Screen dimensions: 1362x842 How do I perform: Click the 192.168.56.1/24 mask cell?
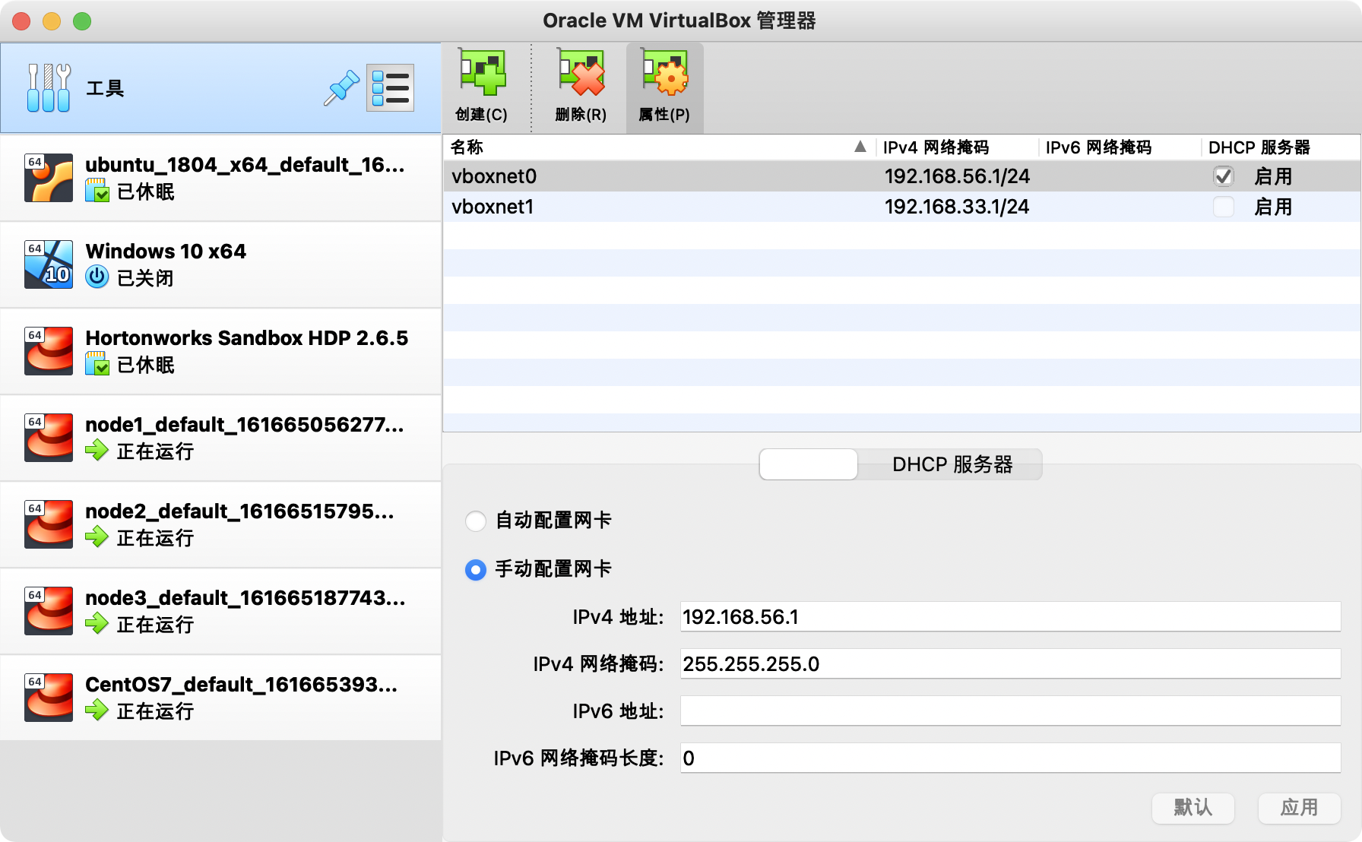point(957,176)
